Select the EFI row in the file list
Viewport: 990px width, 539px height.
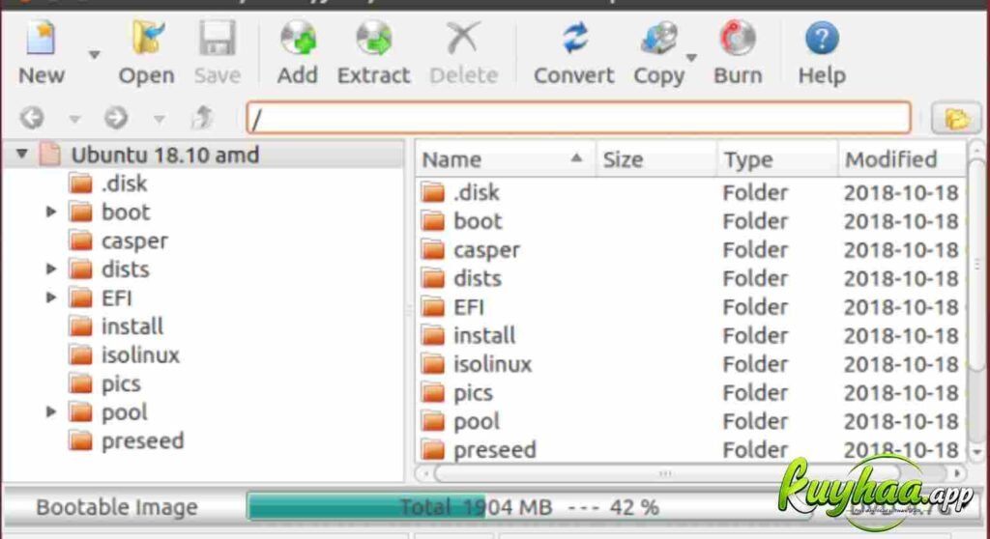pos(690,307)
